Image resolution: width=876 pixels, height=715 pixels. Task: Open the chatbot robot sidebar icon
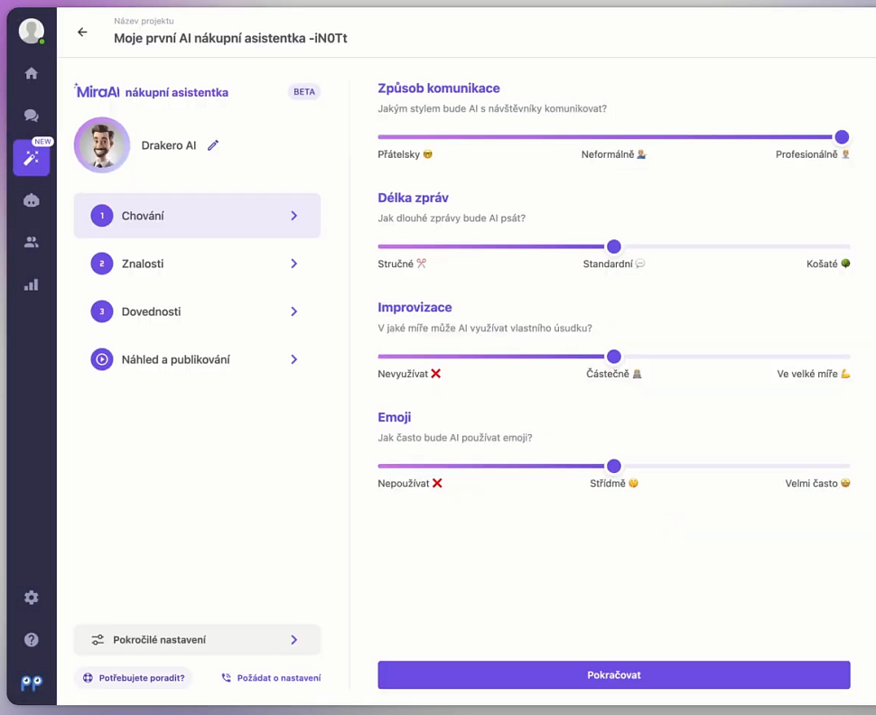pyautogui.click(x=32, y=200)
